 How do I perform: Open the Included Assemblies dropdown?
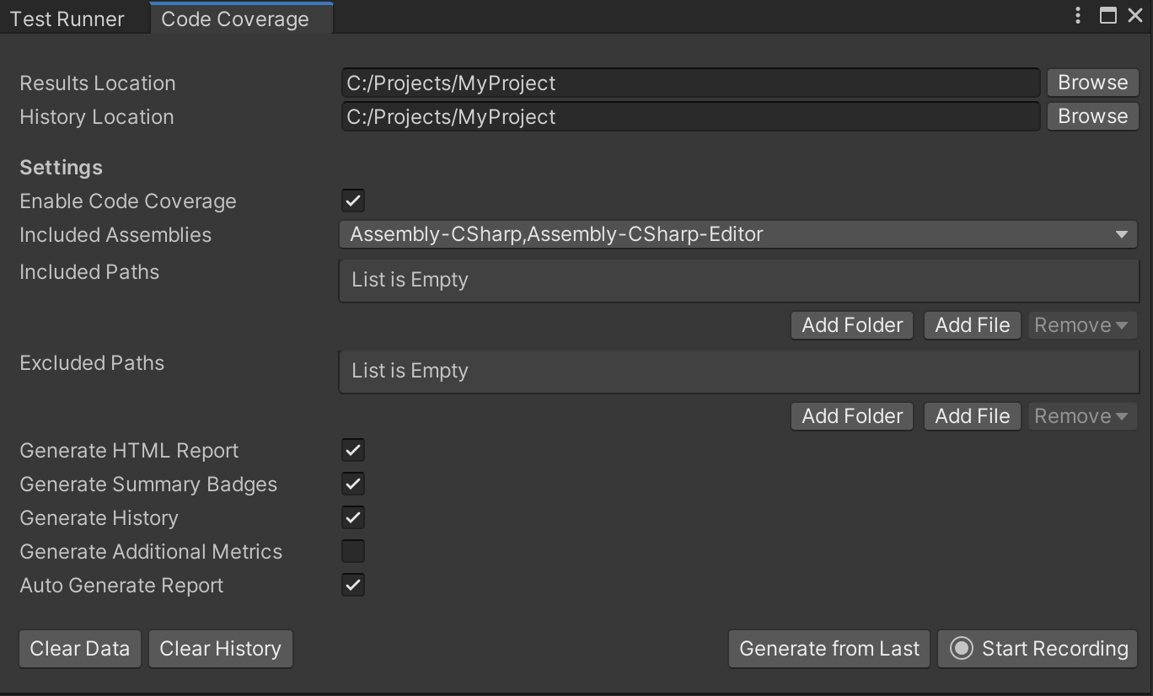(x=738, y=234)
